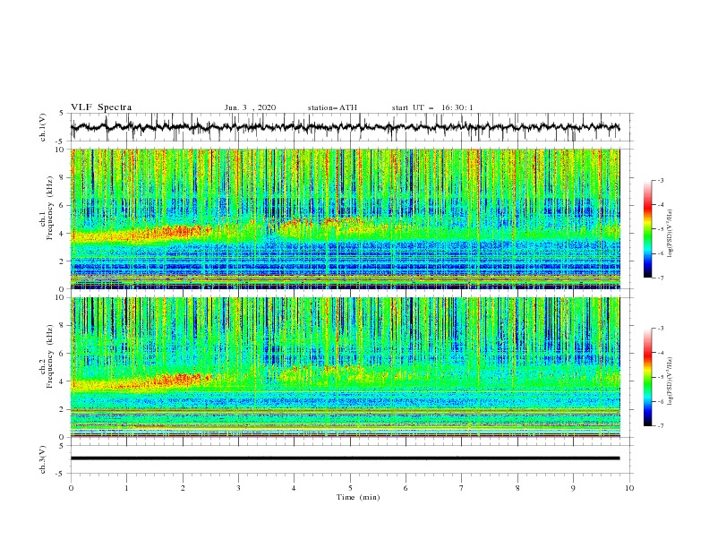Click the ch.1 spectrogram color scale bar
709x548 pixels.
pyautogui.click(x=648, y=229)
